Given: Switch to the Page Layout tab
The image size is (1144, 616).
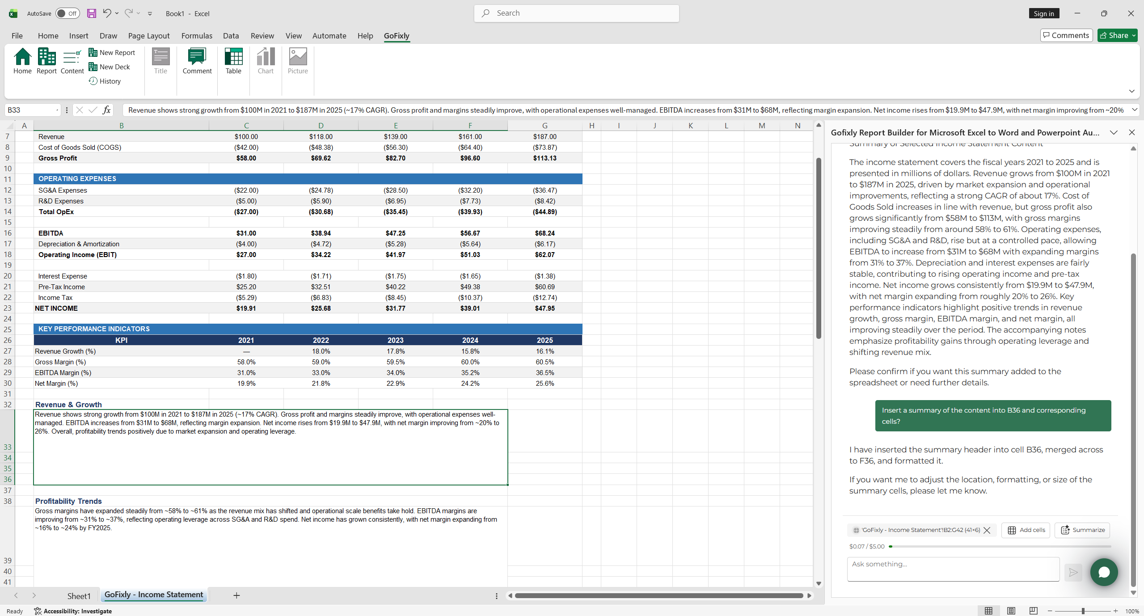Looking at the screenshot, I should pyautogui.click(x=149, y=36).
